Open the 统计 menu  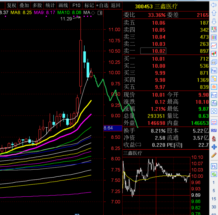(x=50, y=5)
